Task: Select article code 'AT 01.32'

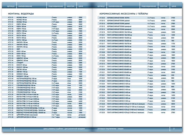Action: [11, 33]
